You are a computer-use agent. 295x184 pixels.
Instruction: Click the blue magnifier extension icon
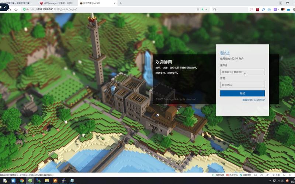(x=263, y=10)
